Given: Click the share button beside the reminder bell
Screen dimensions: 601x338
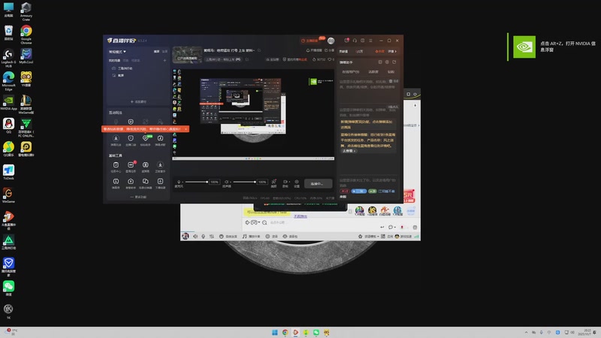Looking at the screenshot, I should click(x=329, y=50).
